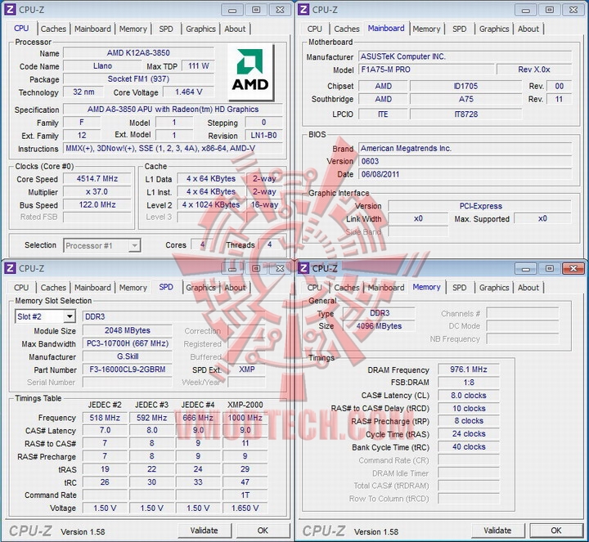Image resolution: width=589 pixels, height=542 pixels.
Task: Open the Caches tab in the CPU window
Action: [53, 29]
